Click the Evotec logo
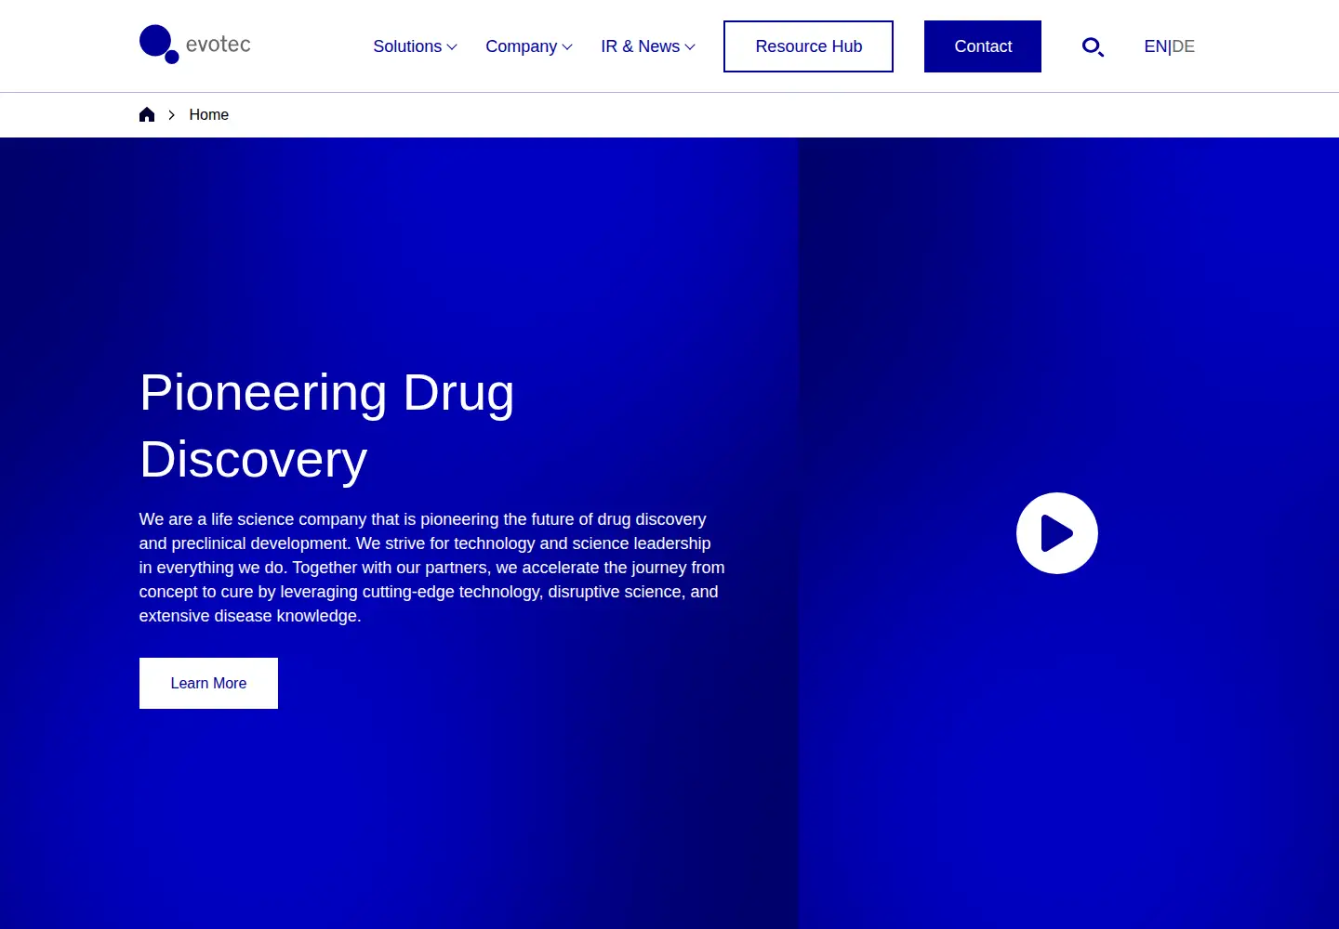The image size is (1339, 929). point(195,45)
